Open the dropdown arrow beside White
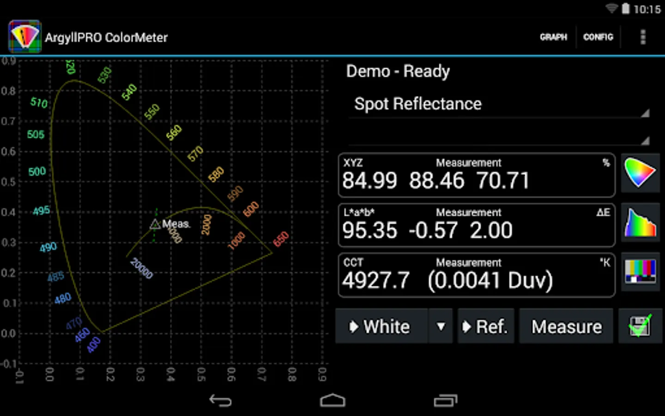The height and width of the screenshot is (416, 665). [x=441, y=326]
